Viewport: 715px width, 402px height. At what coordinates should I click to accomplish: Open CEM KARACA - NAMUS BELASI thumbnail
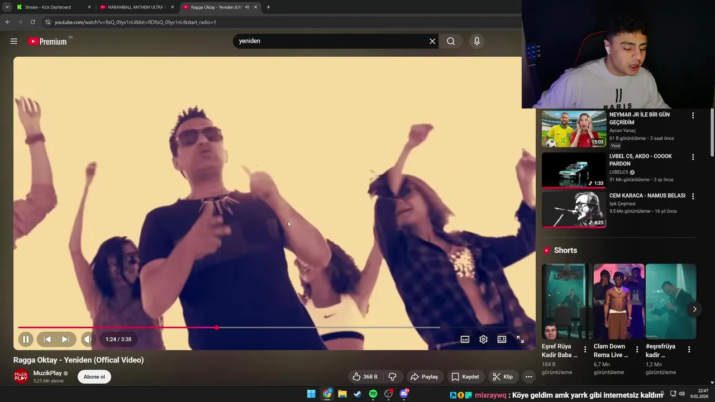click(x=574, y=209)
